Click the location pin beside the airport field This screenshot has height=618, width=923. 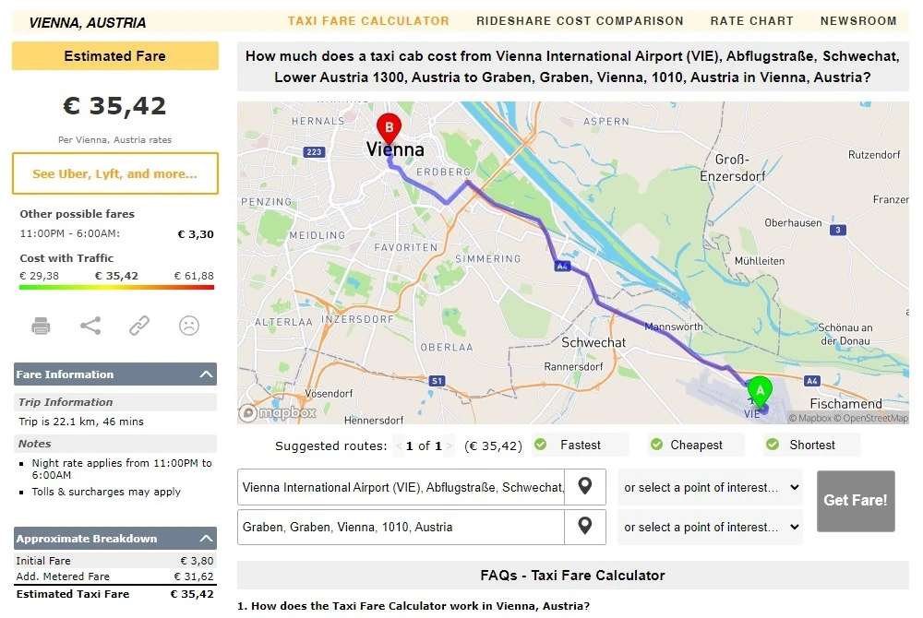584,486
